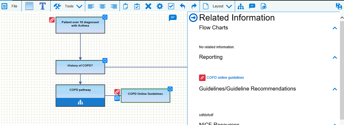Collapse the Reporting section
Viewport: 344px width, 125px height.
click(x=335, y=57)
